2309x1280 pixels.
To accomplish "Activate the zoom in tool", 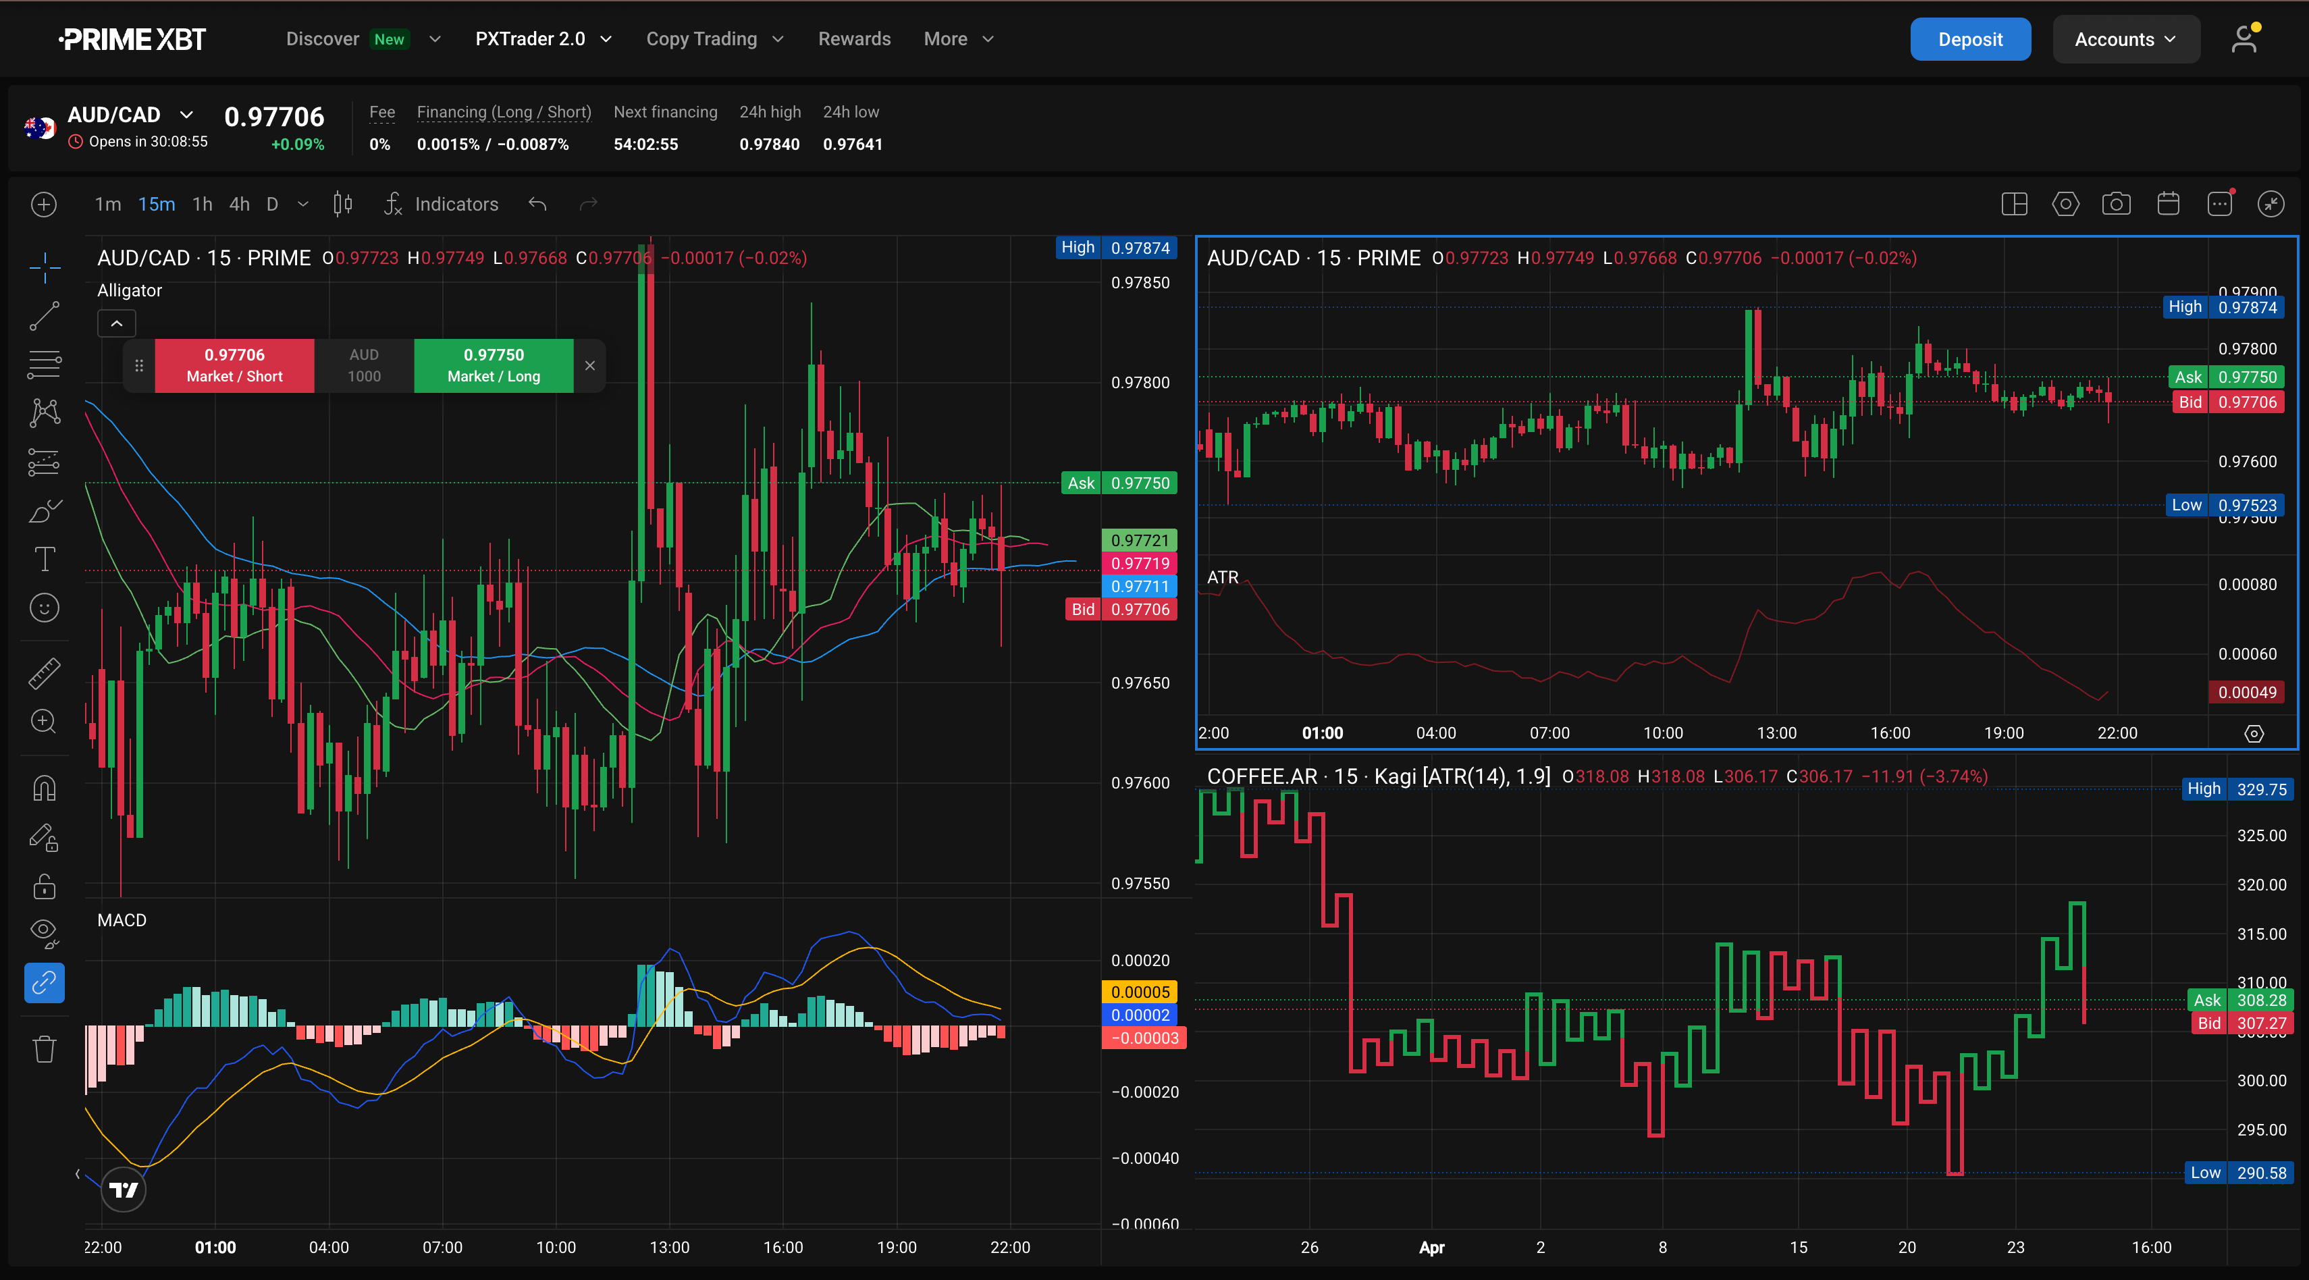I will (44, 722).
